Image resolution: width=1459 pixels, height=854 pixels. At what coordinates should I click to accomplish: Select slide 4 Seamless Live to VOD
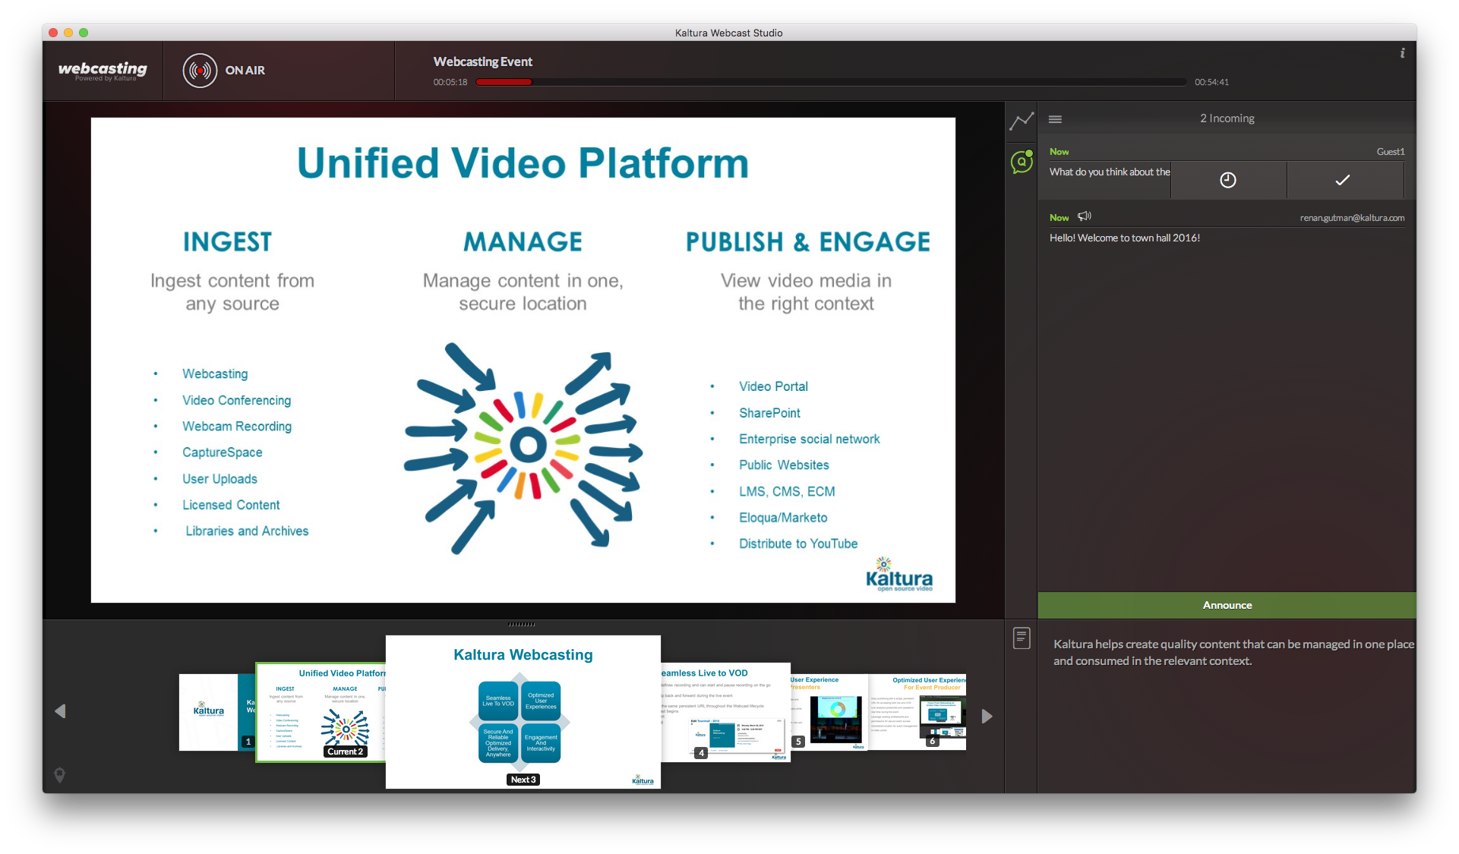click(x=725, y=714)
